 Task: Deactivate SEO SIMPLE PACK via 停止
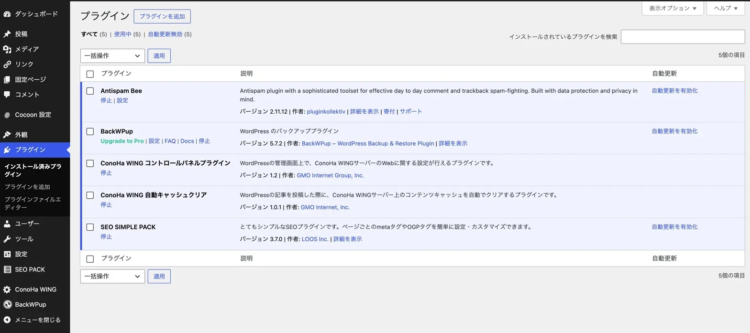106,237
